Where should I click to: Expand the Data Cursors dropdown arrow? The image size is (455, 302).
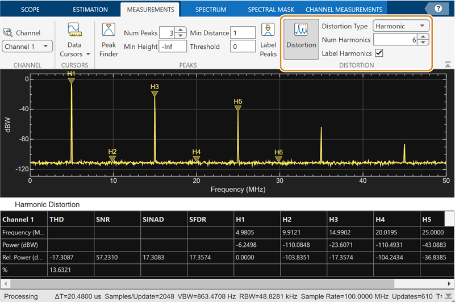tap(88, 54)
